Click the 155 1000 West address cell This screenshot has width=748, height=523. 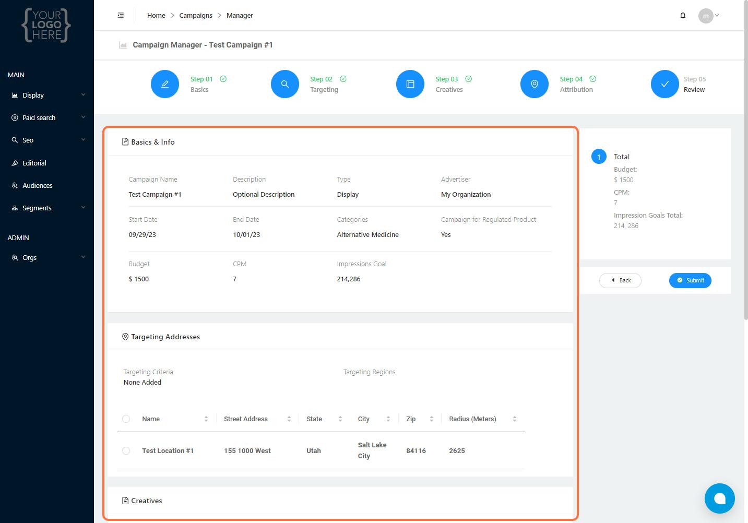coord(247,451)
